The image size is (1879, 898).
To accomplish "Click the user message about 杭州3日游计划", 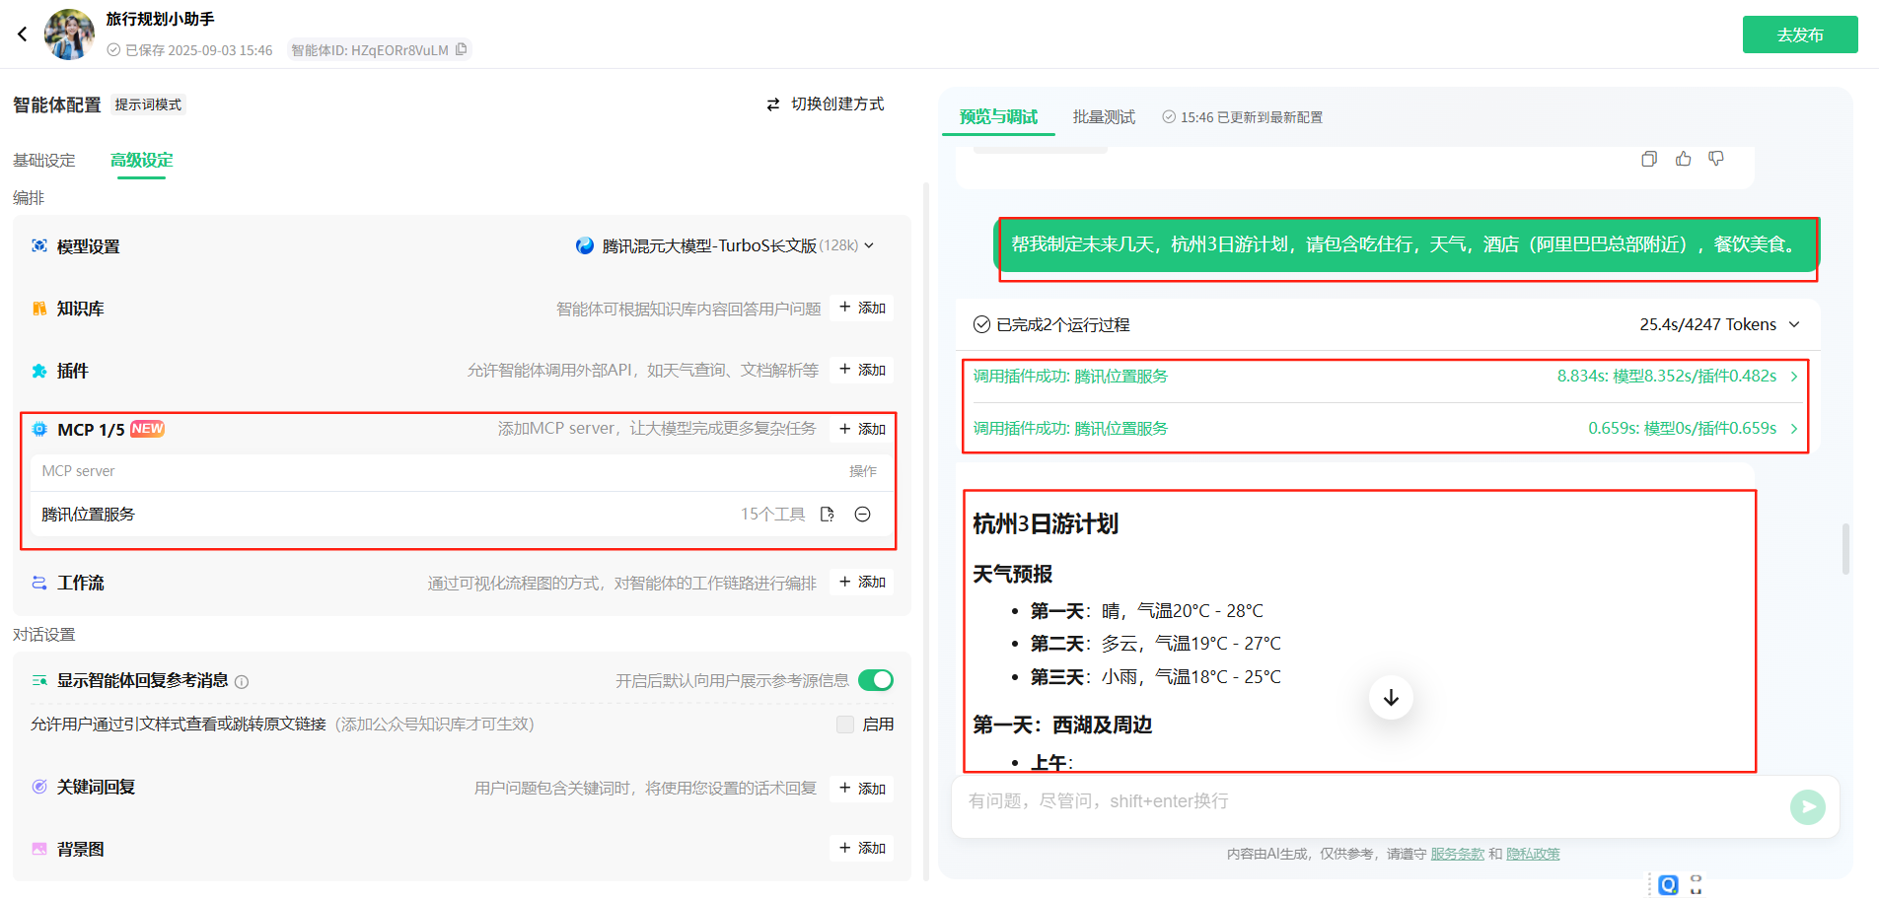I will pyautogui.click(x=1406, y=244).
